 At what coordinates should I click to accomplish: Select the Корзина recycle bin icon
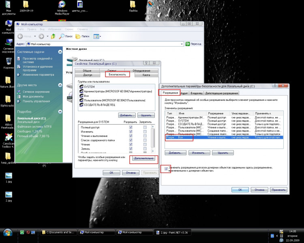[9, 63]
